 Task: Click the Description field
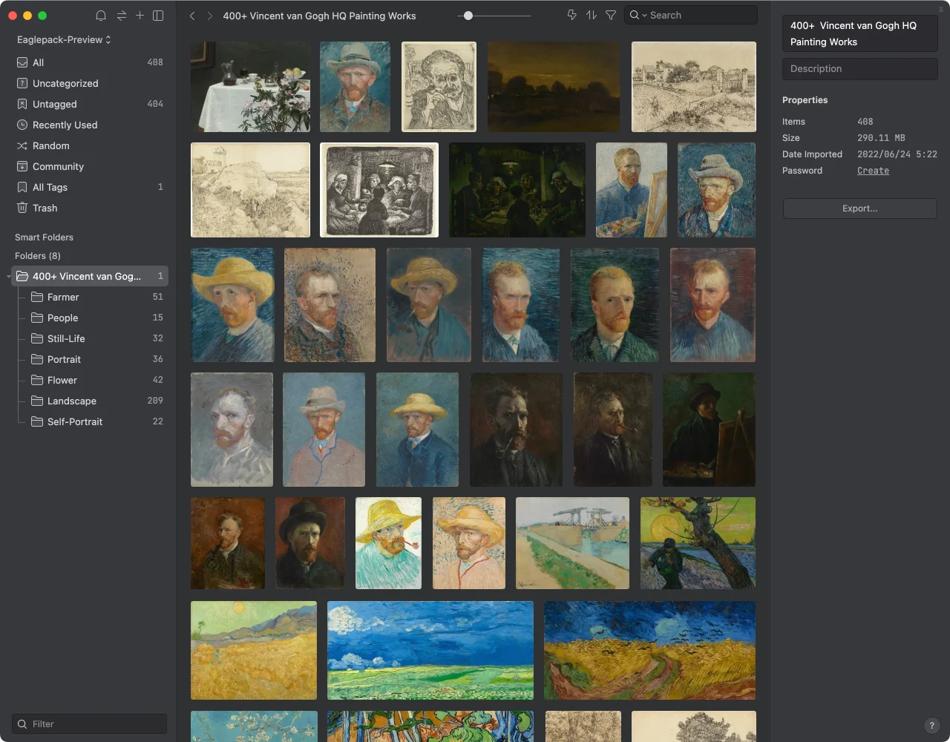(859, 68)
